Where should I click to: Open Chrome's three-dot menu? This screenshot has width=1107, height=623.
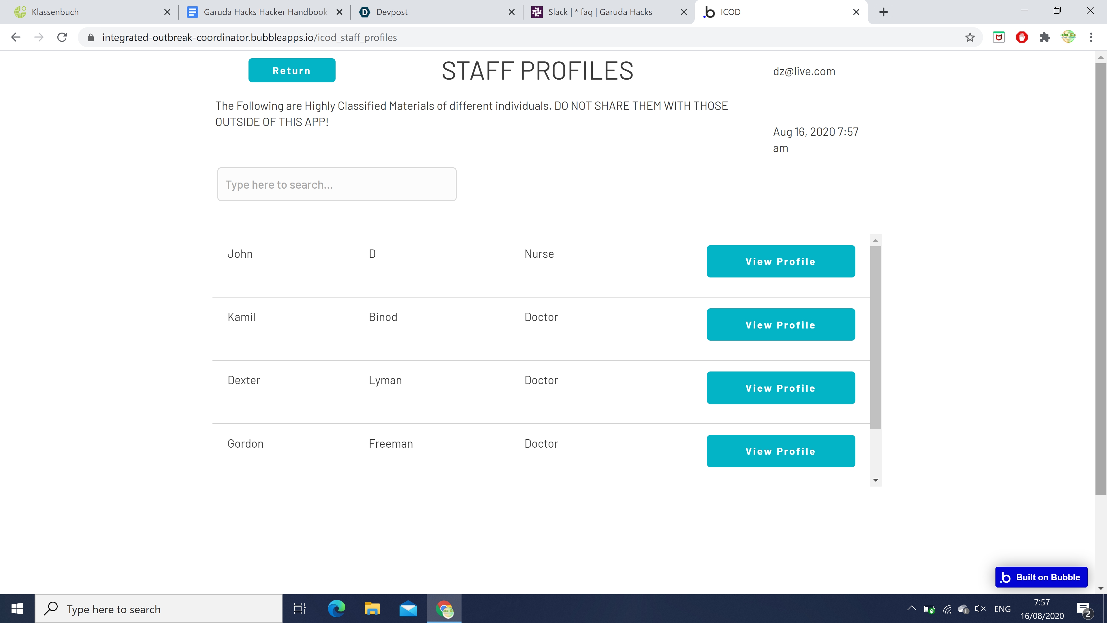[x=1091, y=37]
